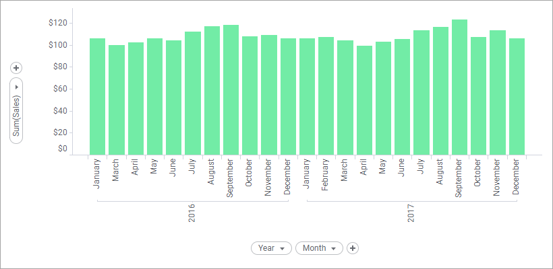Viewport: 553px width, 269px height.
Task: Click the 2016 year label on the axis
Action: (192, 215)
